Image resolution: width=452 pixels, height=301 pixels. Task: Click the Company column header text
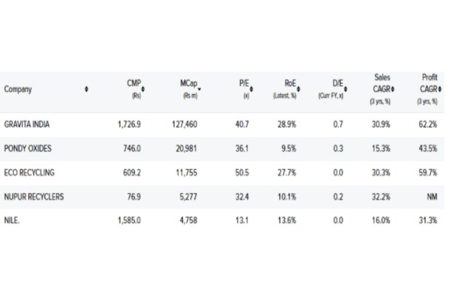tap(17, 90)
